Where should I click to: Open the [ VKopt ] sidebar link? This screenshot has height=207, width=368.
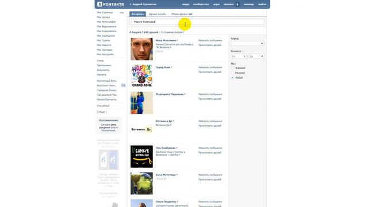(x=102, y=112)
